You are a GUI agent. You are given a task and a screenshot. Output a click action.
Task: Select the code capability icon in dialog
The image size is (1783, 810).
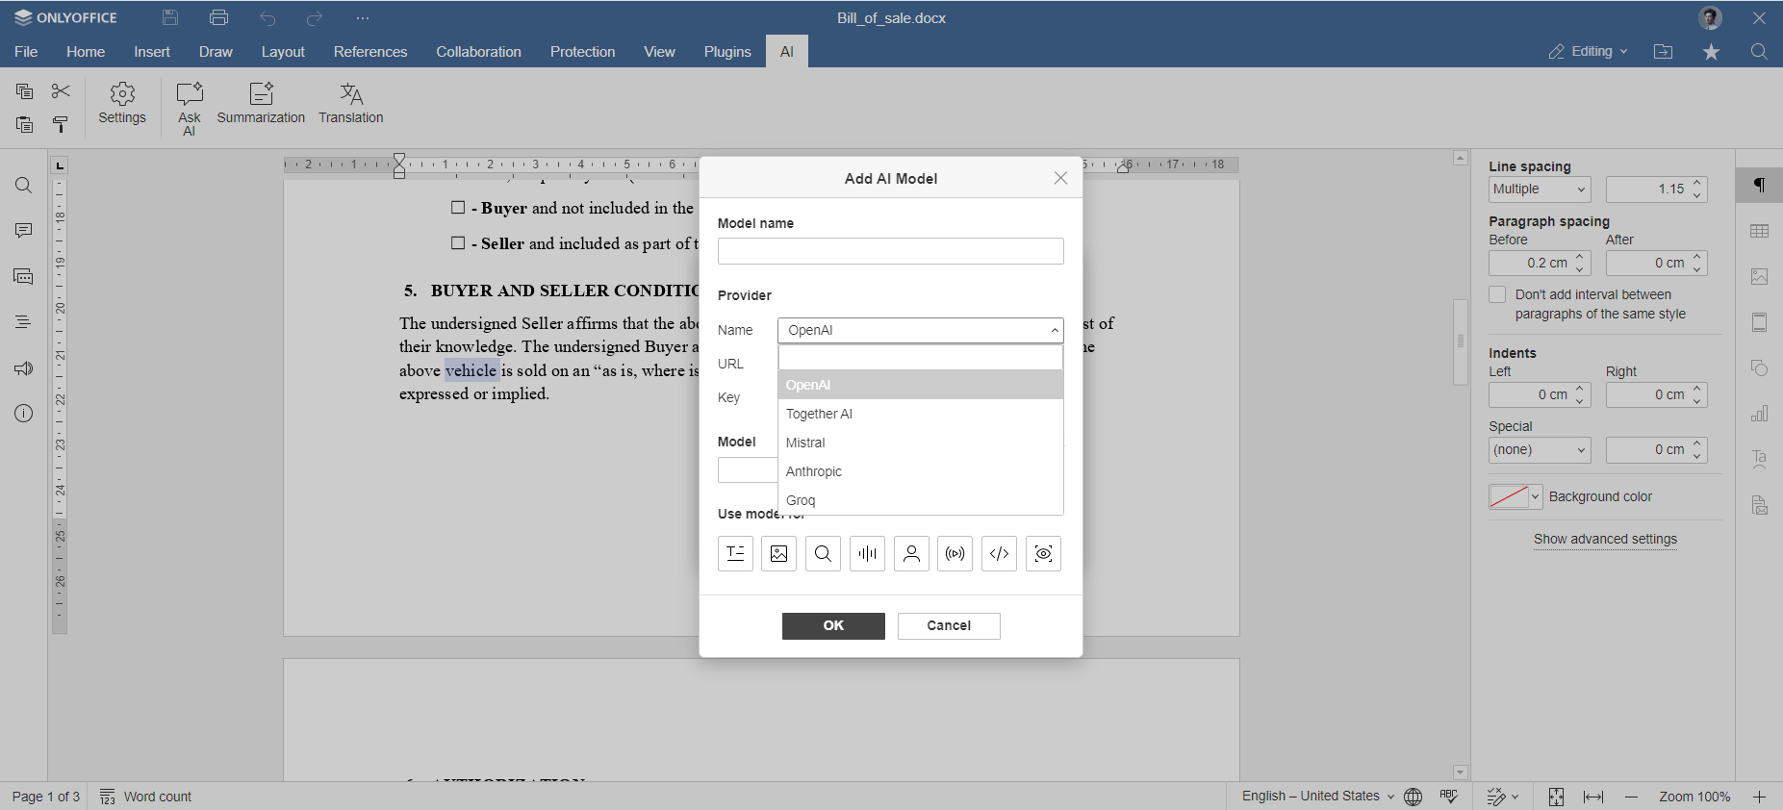tap(999, 553)
